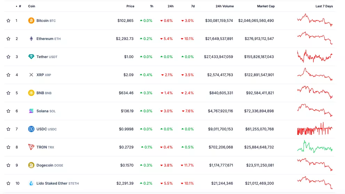Image resolution: width=345 pixels, height=194 pixels.
Task: Toggle favorite star for Lido Staked Ether
Action: click(8, 183)
